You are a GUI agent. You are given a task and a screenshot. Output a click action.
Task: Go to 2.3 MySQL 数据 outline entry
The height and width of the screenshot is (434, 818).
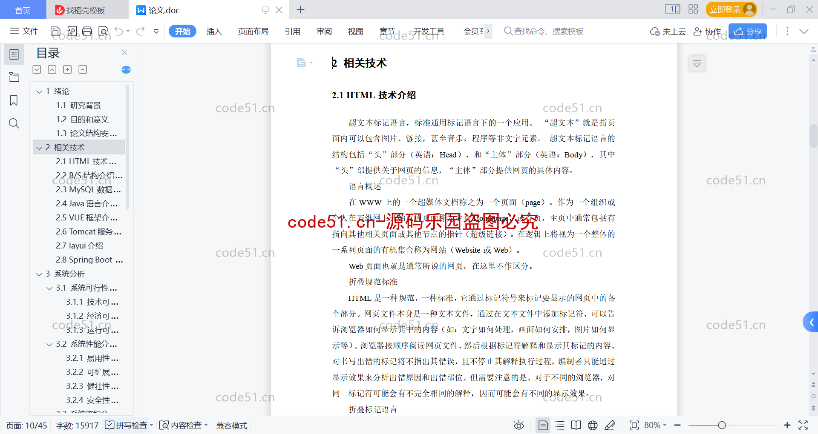coord(88,190)
